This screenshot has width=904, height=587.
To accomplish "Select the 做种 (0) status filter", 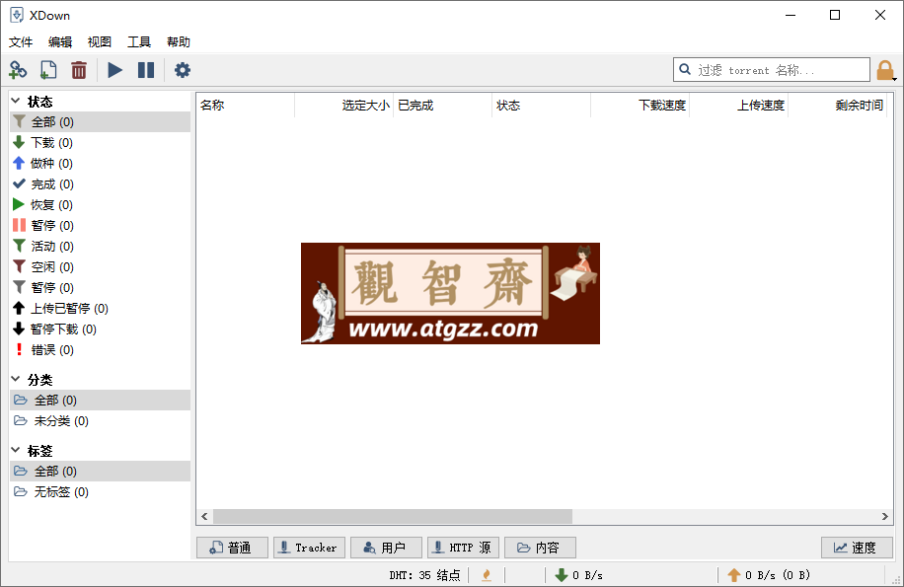I will coord(101,164).
